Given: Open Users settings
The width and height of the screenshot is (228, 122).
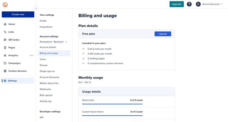Looking at the screenshot, I should point(43,59).
